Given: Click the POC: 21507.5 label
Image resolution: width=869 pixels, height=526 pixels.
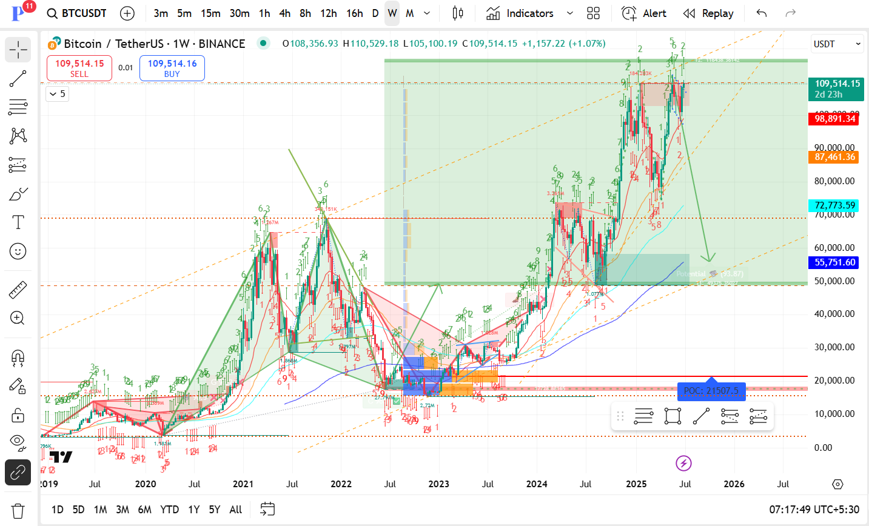Looking at the screenshot, I should coord(711,391).
